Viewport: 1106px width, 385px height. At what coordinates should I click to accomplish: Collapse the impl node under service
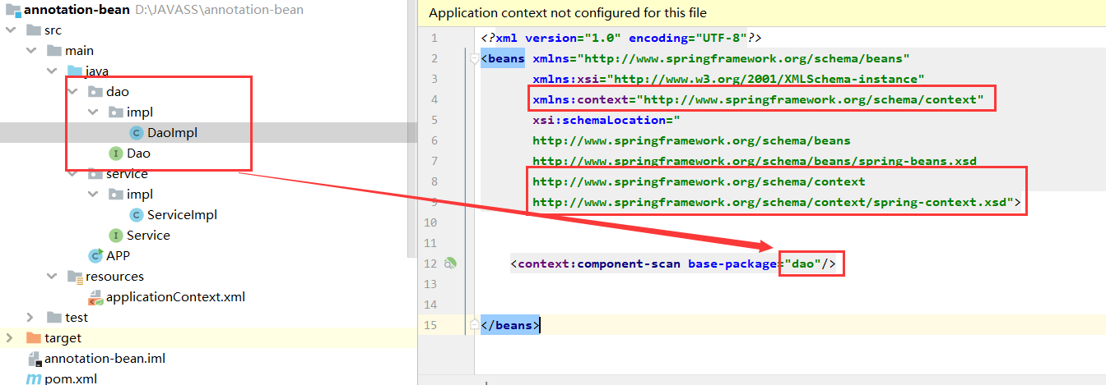point(92,195)
